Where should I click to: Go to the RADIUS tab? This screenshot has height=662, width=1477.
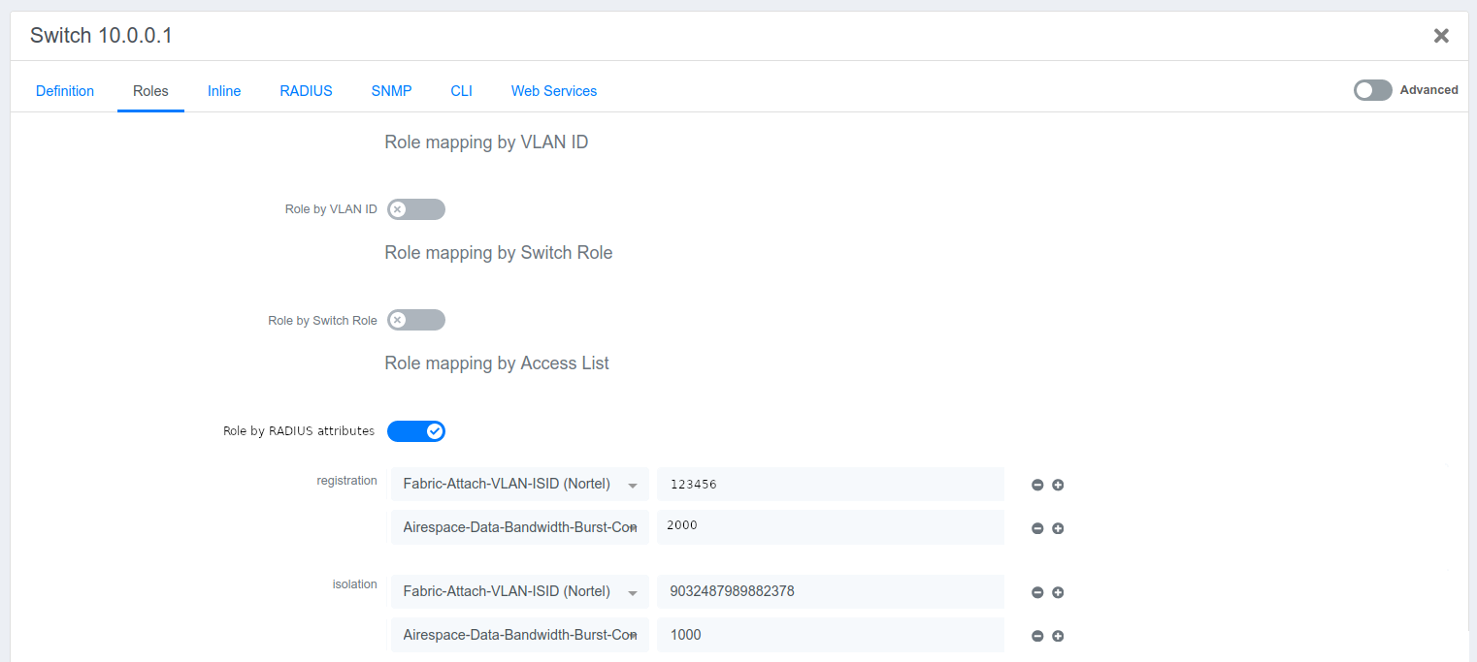306,91
